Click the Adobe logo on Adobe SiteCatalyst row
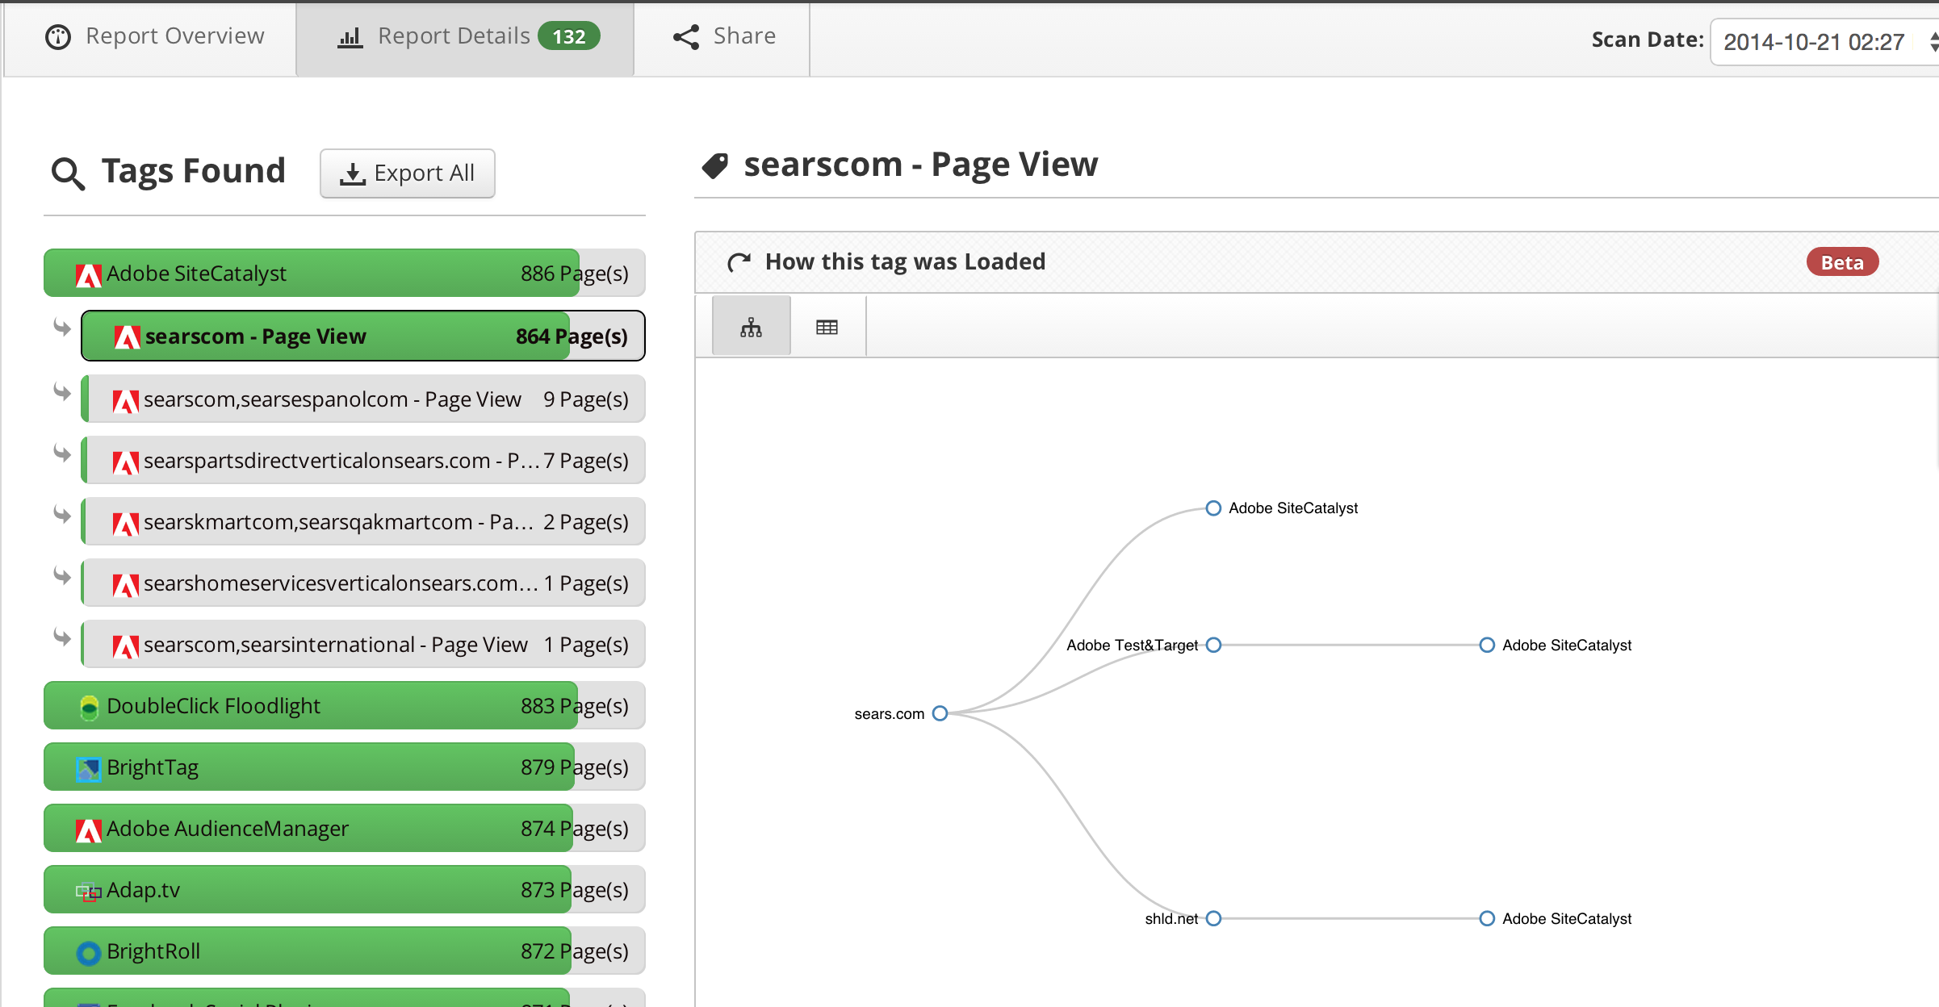Screen dimensions: 1939x1007 88,275
